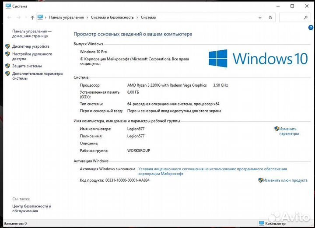Screen dimensions: 315x228
Task: Click the shield icon beside Защита системы
Action: pos(7,66)
